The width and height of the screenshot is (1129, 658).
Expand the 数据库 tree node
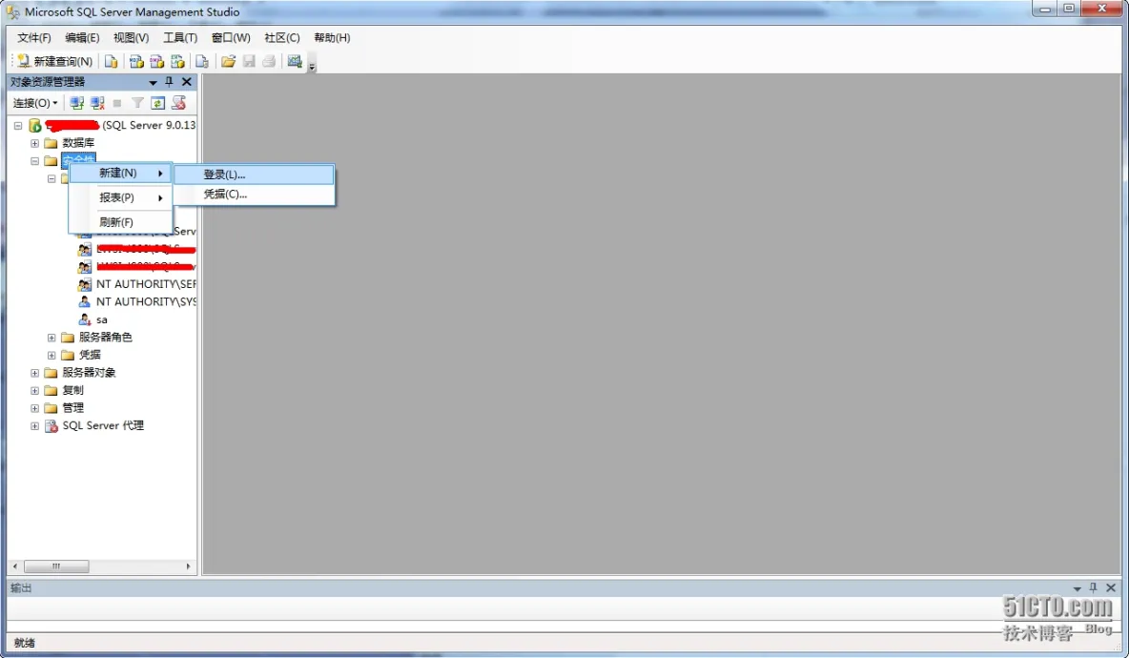click(x=34, y=143)
